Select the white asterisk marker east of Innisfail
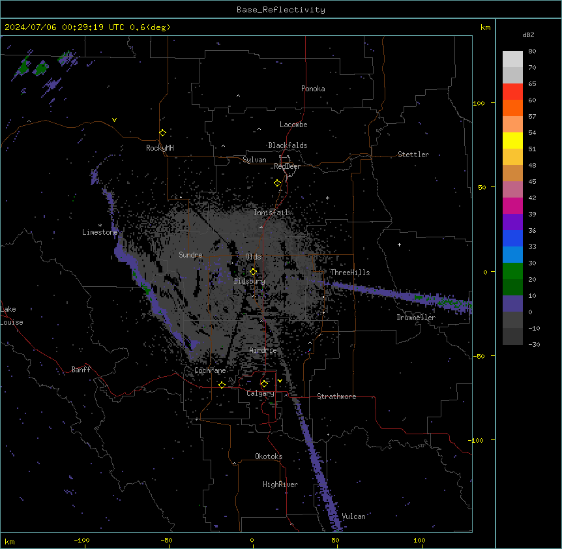The image size is (562, 549). click(327, 198)
